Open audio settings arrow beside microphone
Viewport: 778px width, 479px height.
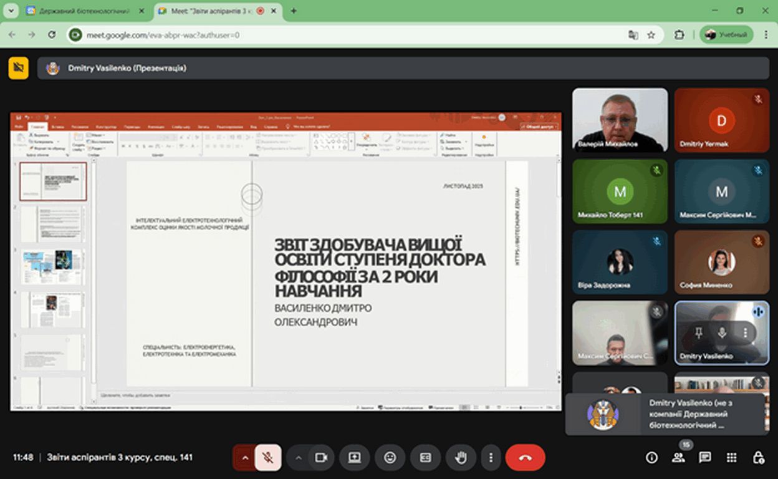245,458
